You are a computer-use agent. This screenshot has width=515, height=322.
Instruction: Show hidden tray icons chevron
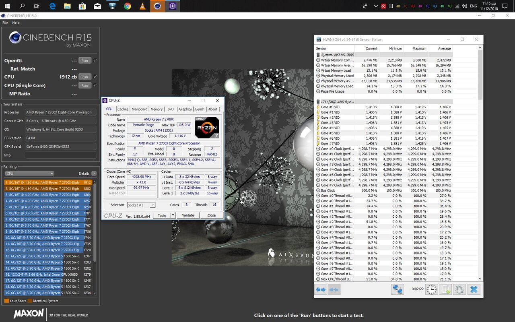click(376, 6)
